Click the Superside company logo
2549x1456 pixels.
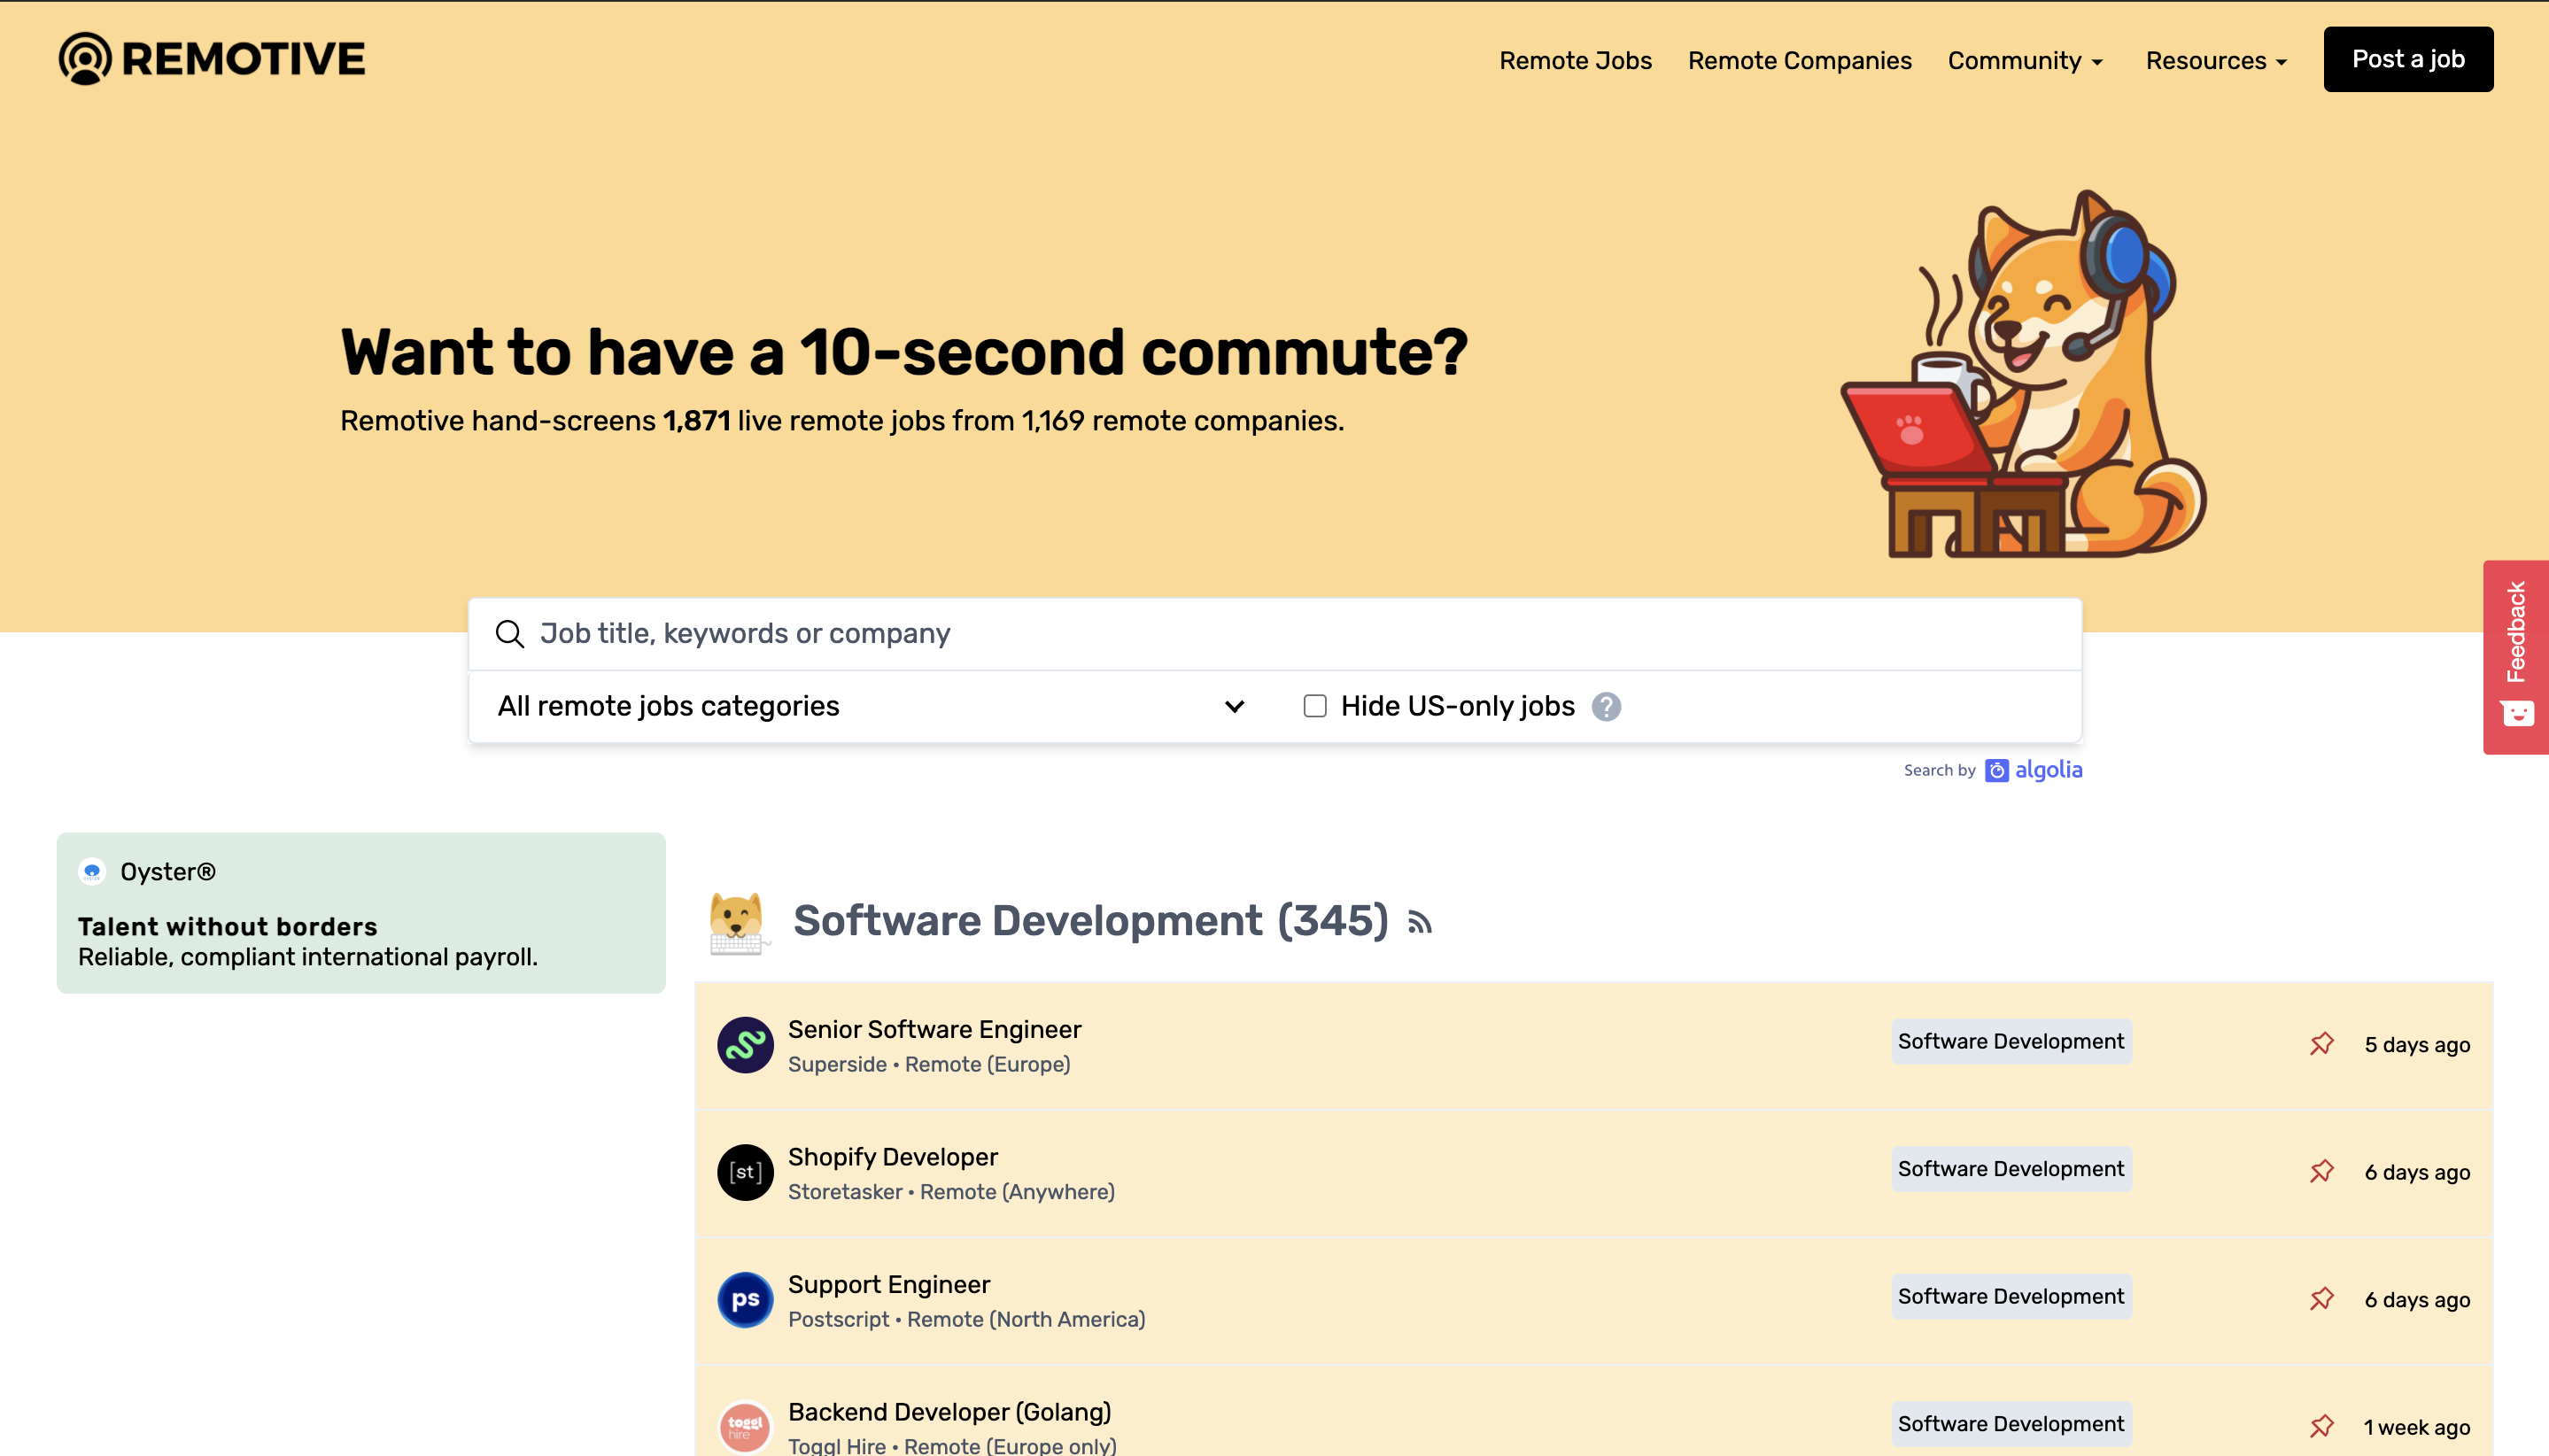pos(745,1045)
